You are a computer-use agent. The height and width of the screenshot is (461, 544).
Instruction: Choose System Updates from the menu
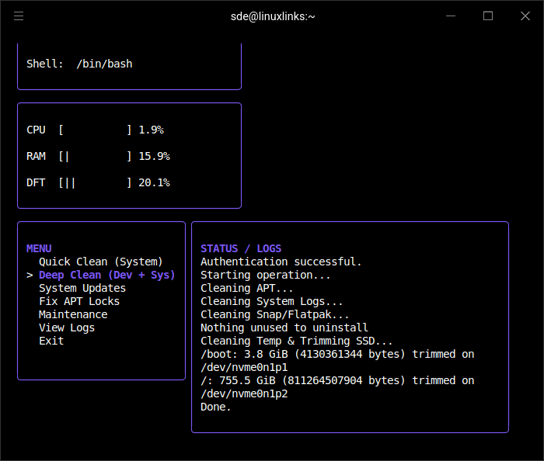click(x=82, y=288)
